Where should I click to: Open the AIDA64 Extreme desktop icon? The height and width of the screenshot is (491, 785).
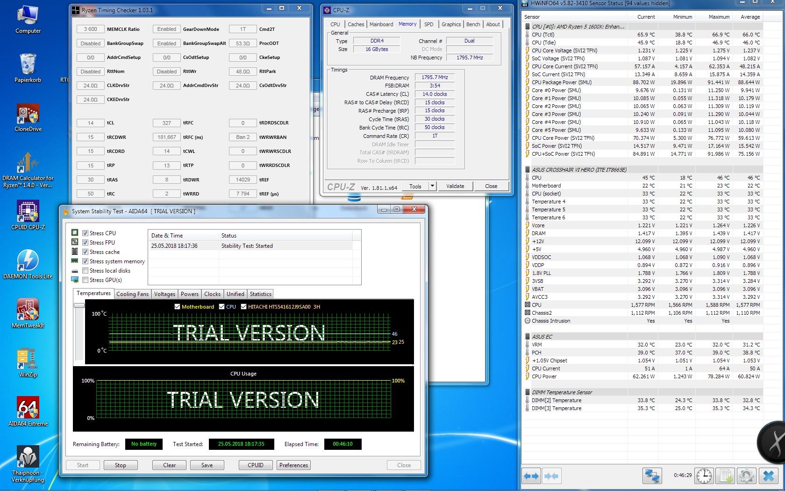[x=28, y=412]
